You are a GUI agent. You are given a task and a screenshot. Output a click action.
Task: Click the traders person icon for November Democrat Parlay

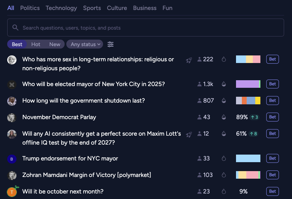pos(200,117)
